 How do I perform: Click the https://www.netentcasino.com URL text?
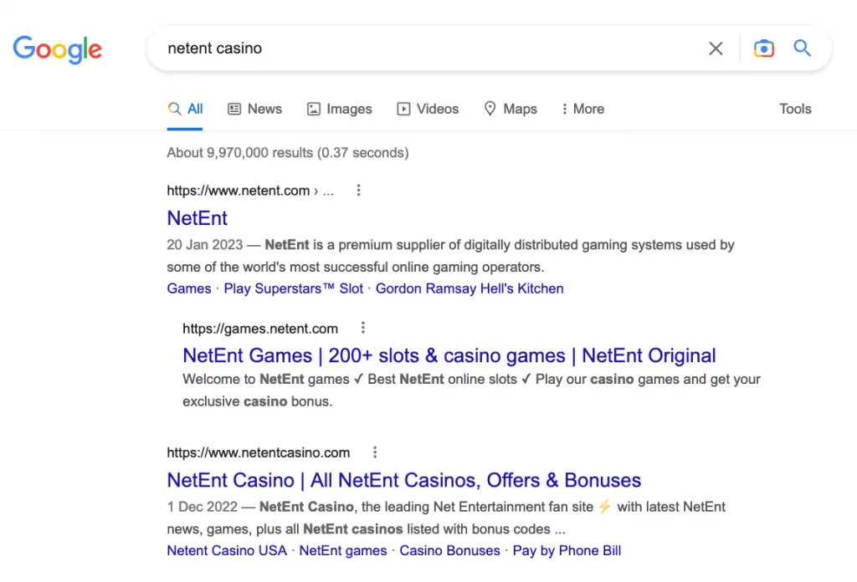[x=259, y=452]
